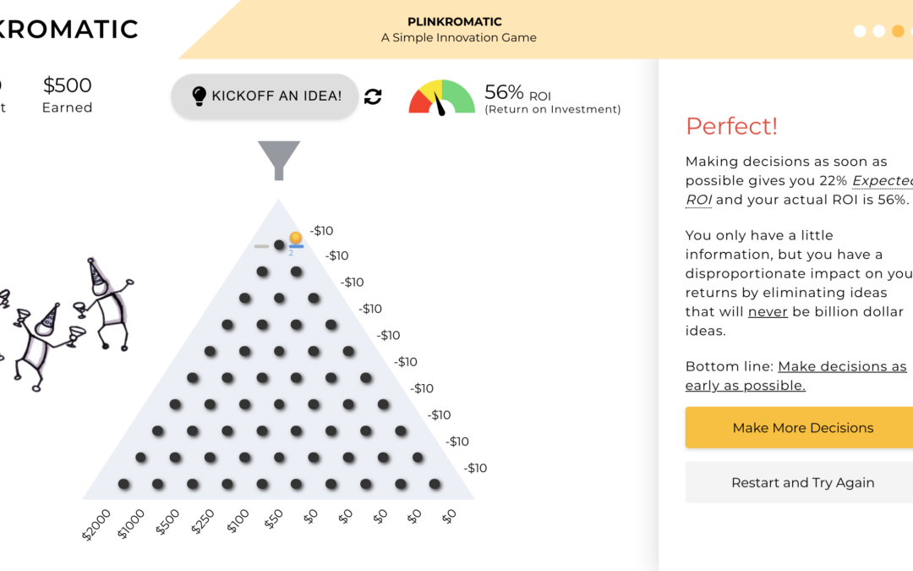Click the topmost black peg in the triangle

pyautogui.click(x=279, y=245)
